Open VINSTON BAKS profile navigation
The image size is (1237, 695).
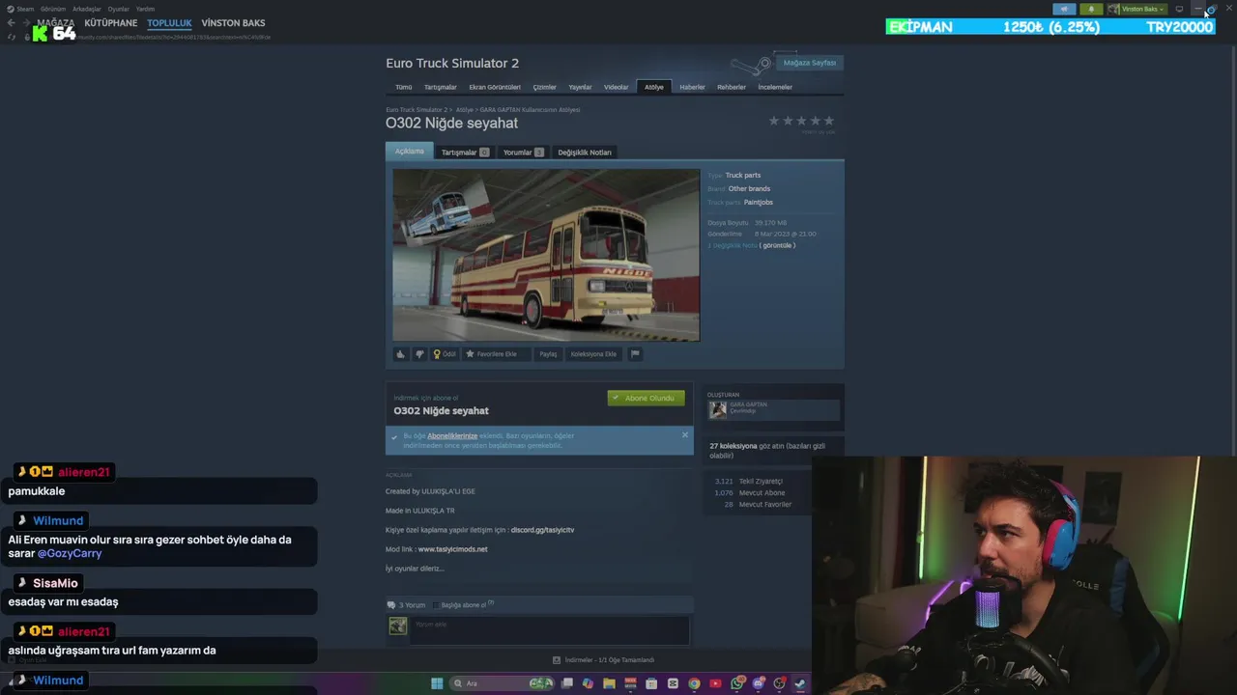[233, 23]
